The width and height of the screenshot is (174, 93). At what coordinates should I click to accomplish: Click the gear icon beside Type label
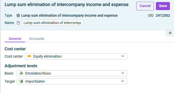pos(18,15)
